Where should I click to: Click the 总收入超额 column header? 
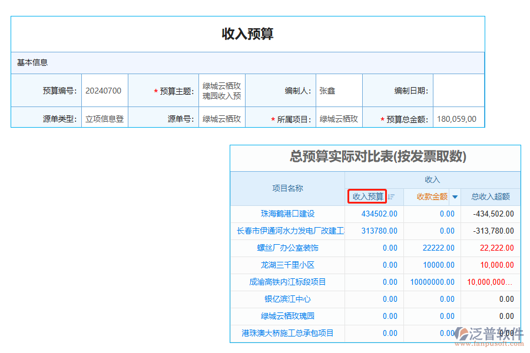click(491, 197)
